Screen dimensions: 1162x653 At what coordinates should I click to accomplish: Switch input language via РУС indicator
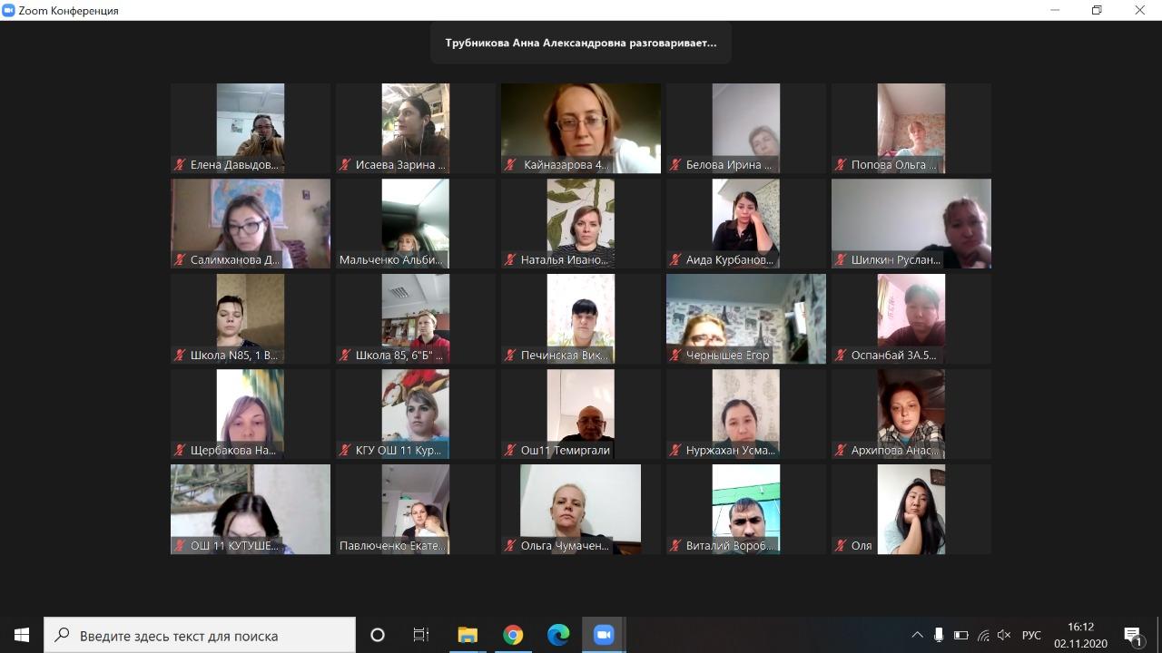pyautogui.click(x=1031, y=635)
